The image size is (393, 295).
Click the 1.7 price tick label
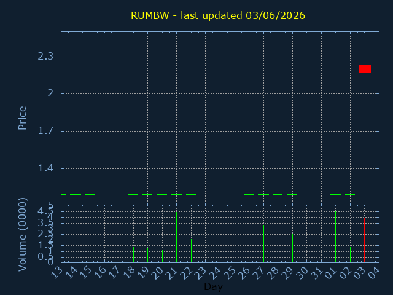pos(45,131)
